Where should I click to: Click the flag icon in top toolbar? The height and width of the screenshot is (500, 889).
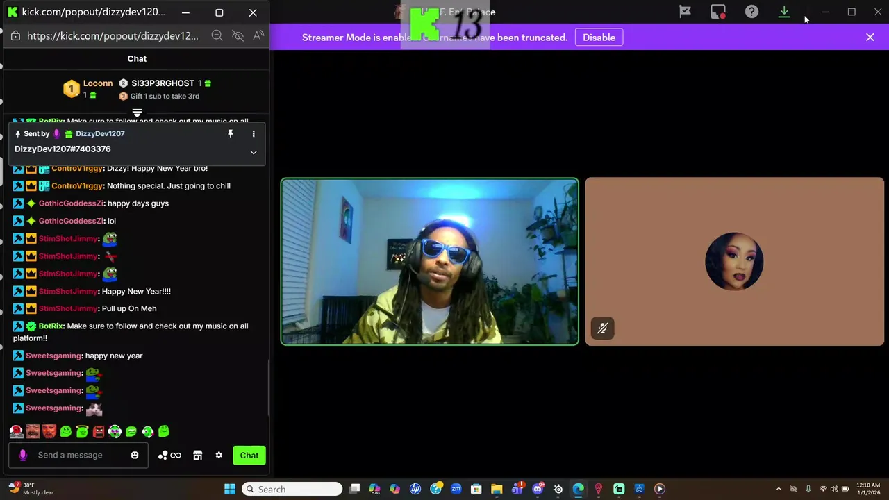pos(685,12)
